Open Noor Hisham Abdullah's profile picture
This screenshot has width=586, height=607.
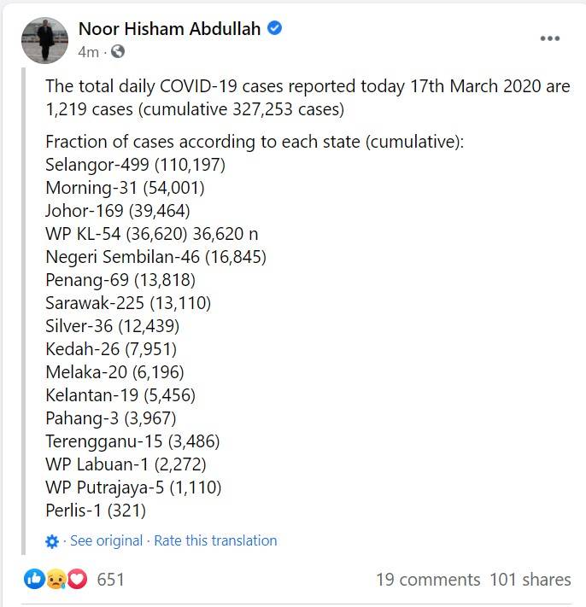44,40
